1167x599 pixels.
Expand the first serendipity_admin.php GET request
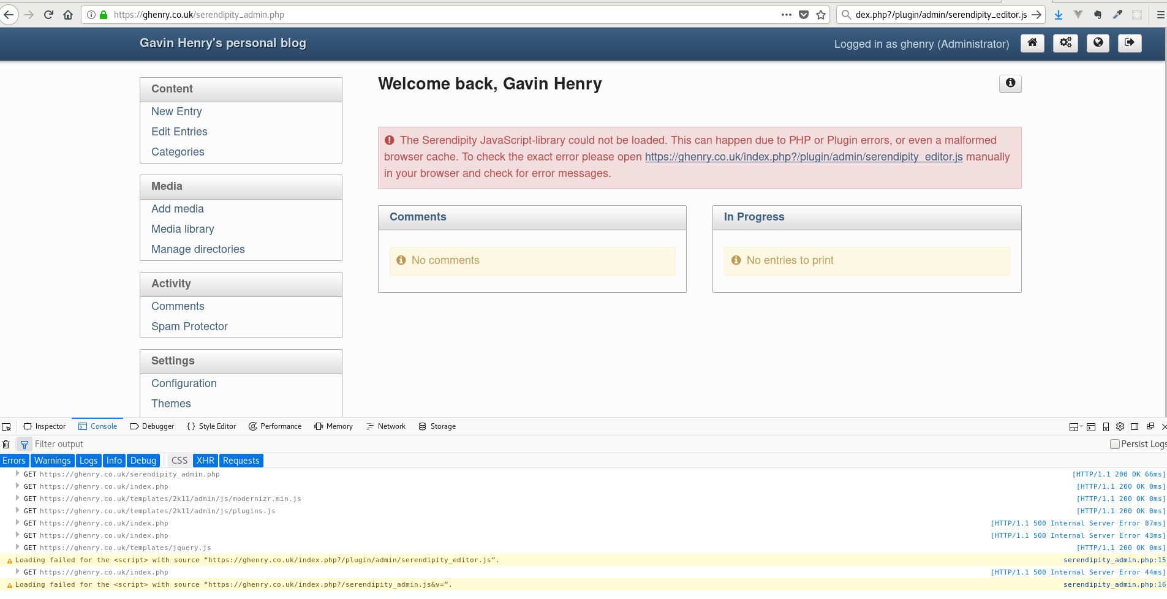pyautogui.click(x=18, y=474)
